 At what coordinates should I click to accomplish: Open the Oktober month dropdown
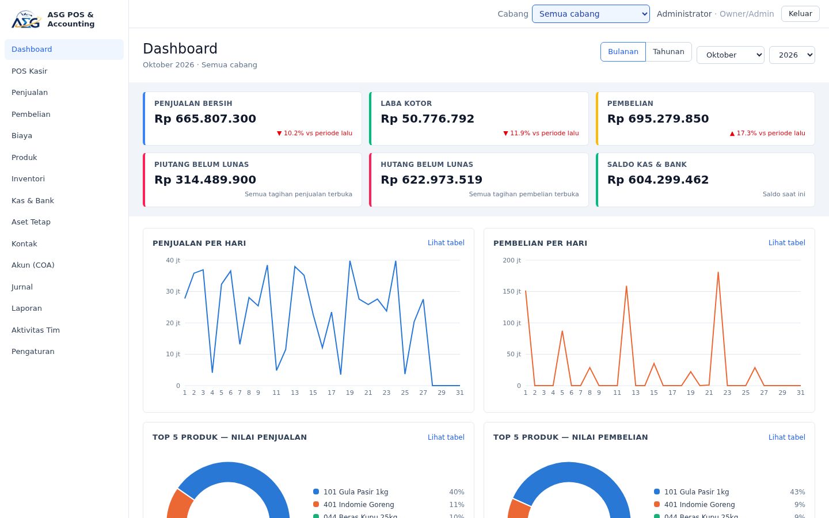click(731, 55)
